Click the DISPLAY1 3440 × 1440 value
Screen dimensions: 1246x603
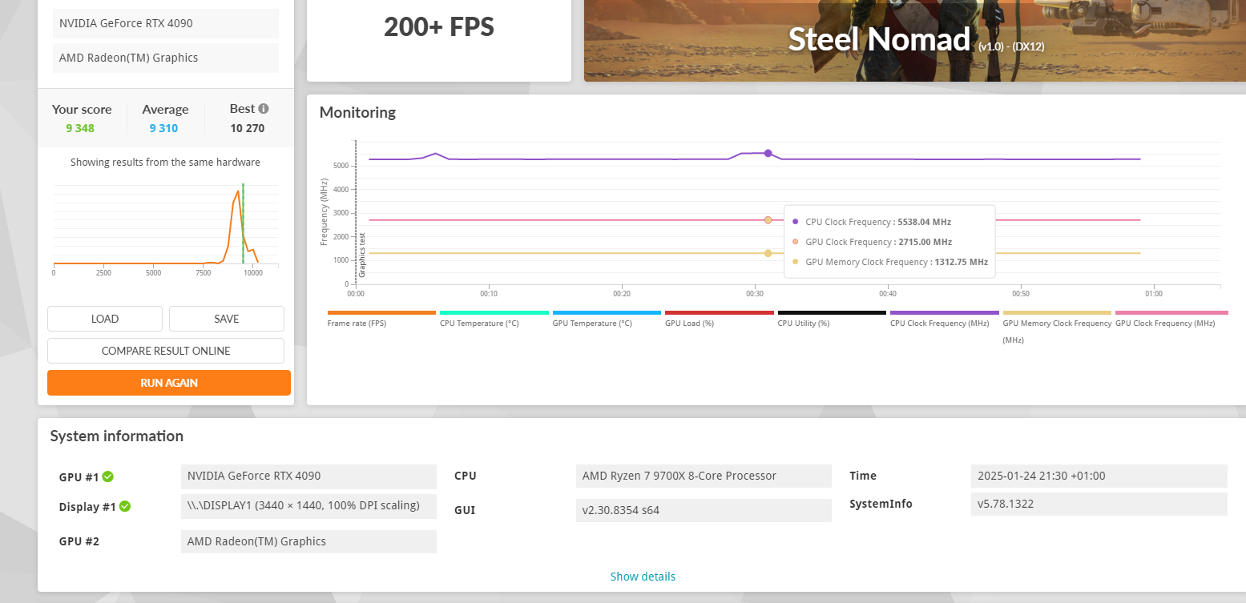point(308,505)
